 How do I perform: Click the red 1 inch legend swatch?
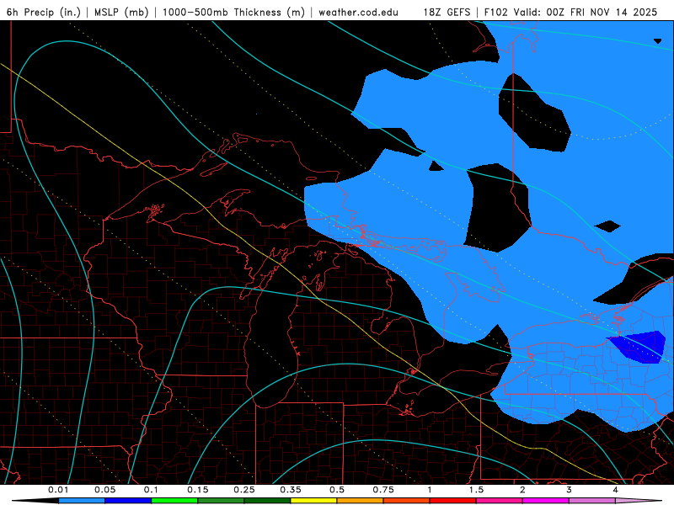click(453, 501)
